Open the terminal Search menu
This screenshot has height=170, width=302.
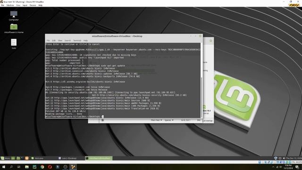(67, 41)
